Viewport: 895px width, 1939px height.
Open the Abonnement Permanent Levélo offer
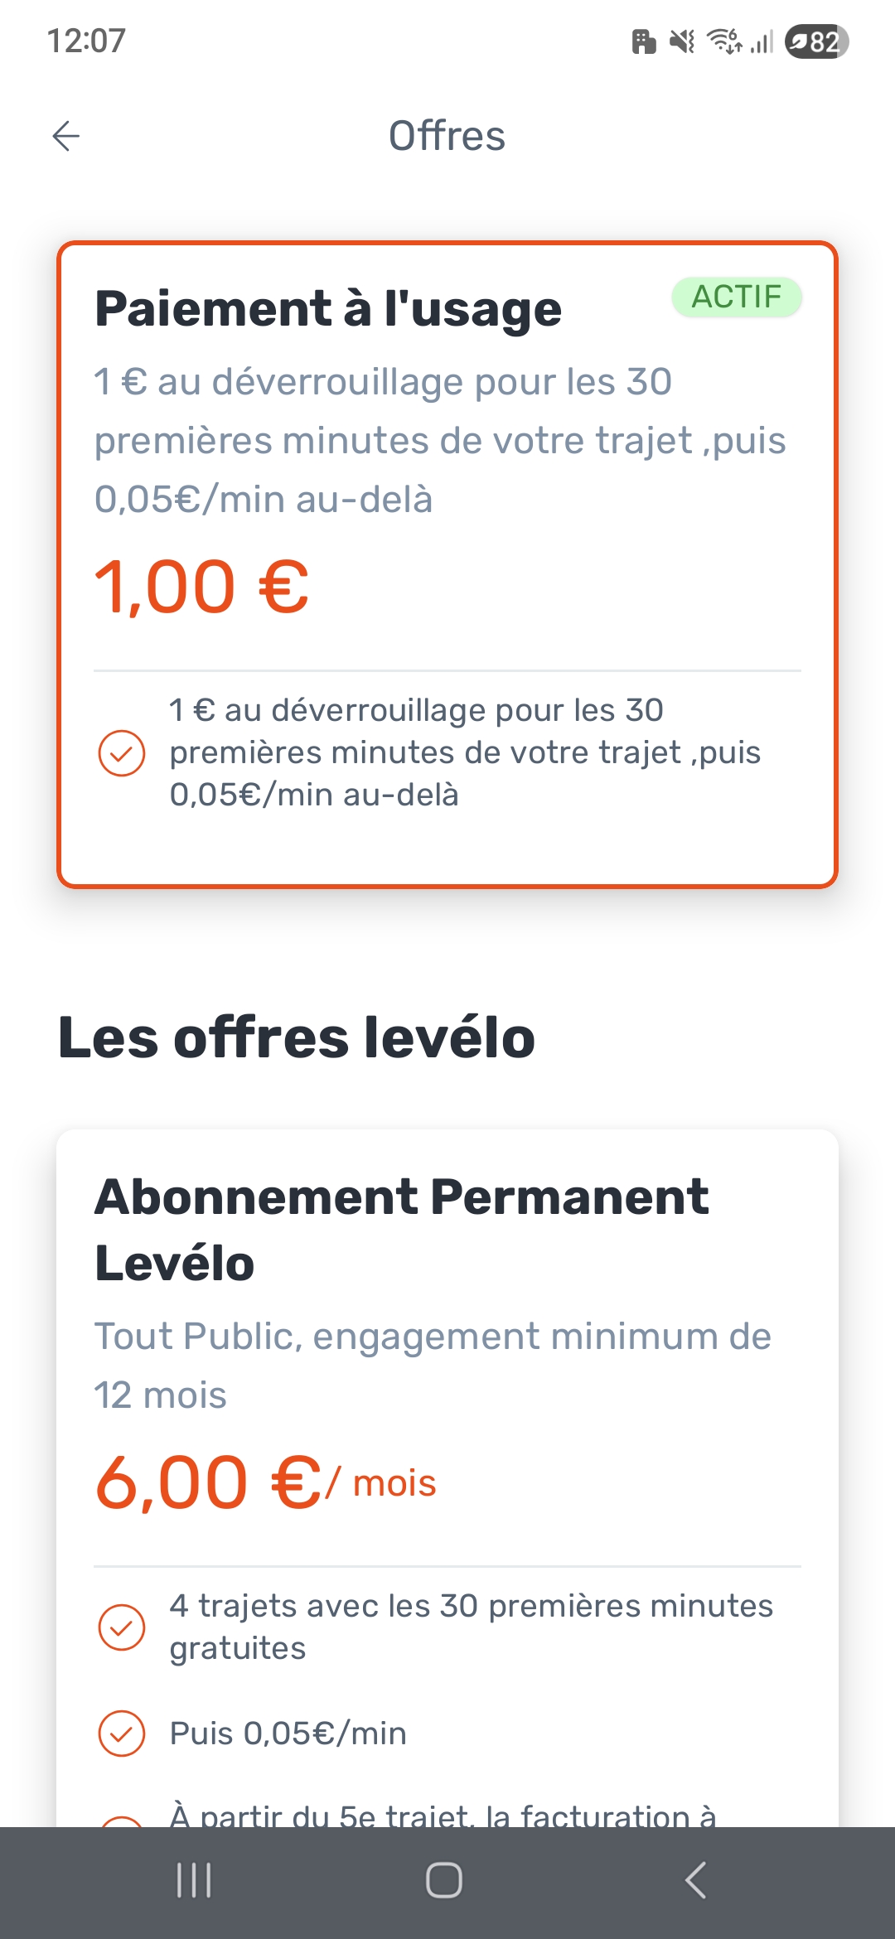coord(401,1229)
